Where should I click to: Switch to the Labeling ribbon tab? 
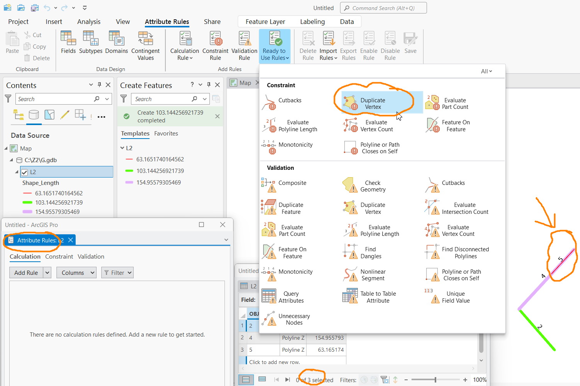point(312,22)
